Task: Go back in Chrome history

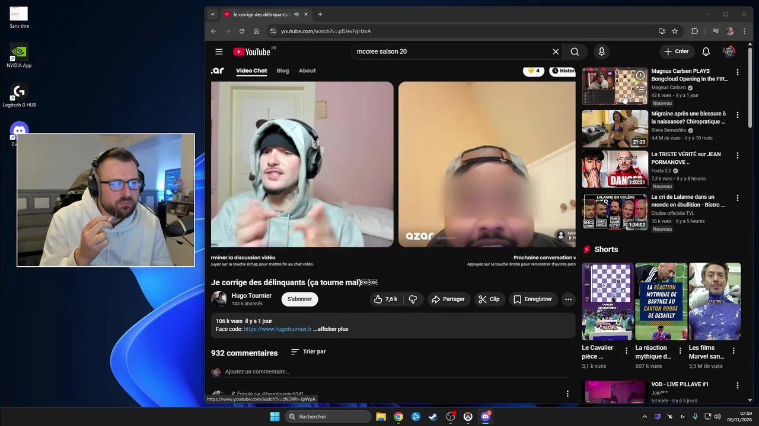Action: click(213, 31)
